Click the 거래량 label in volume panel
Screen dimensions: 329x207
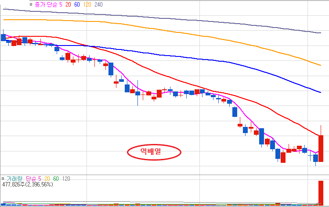[x=14, y=179]
